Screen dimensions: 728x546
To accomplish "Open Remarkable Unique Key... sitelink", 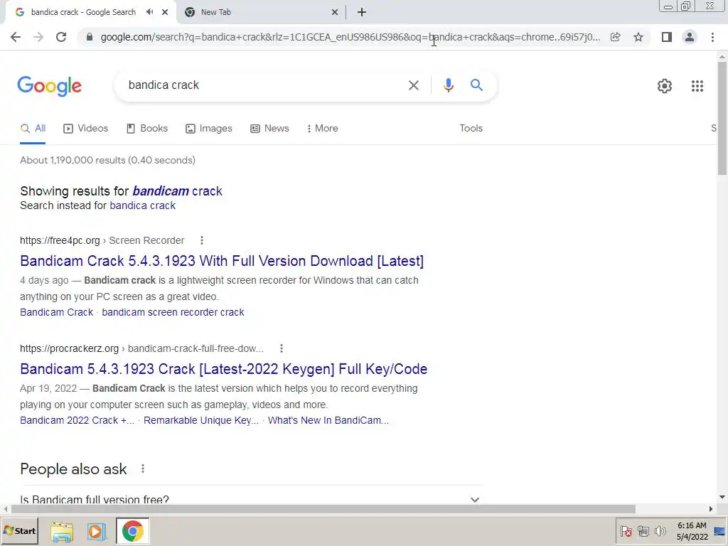I will click(201, 421).
